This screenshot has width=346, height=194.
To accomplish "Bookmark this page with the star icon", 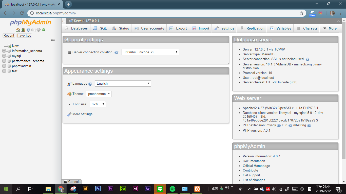I will 302,13.
